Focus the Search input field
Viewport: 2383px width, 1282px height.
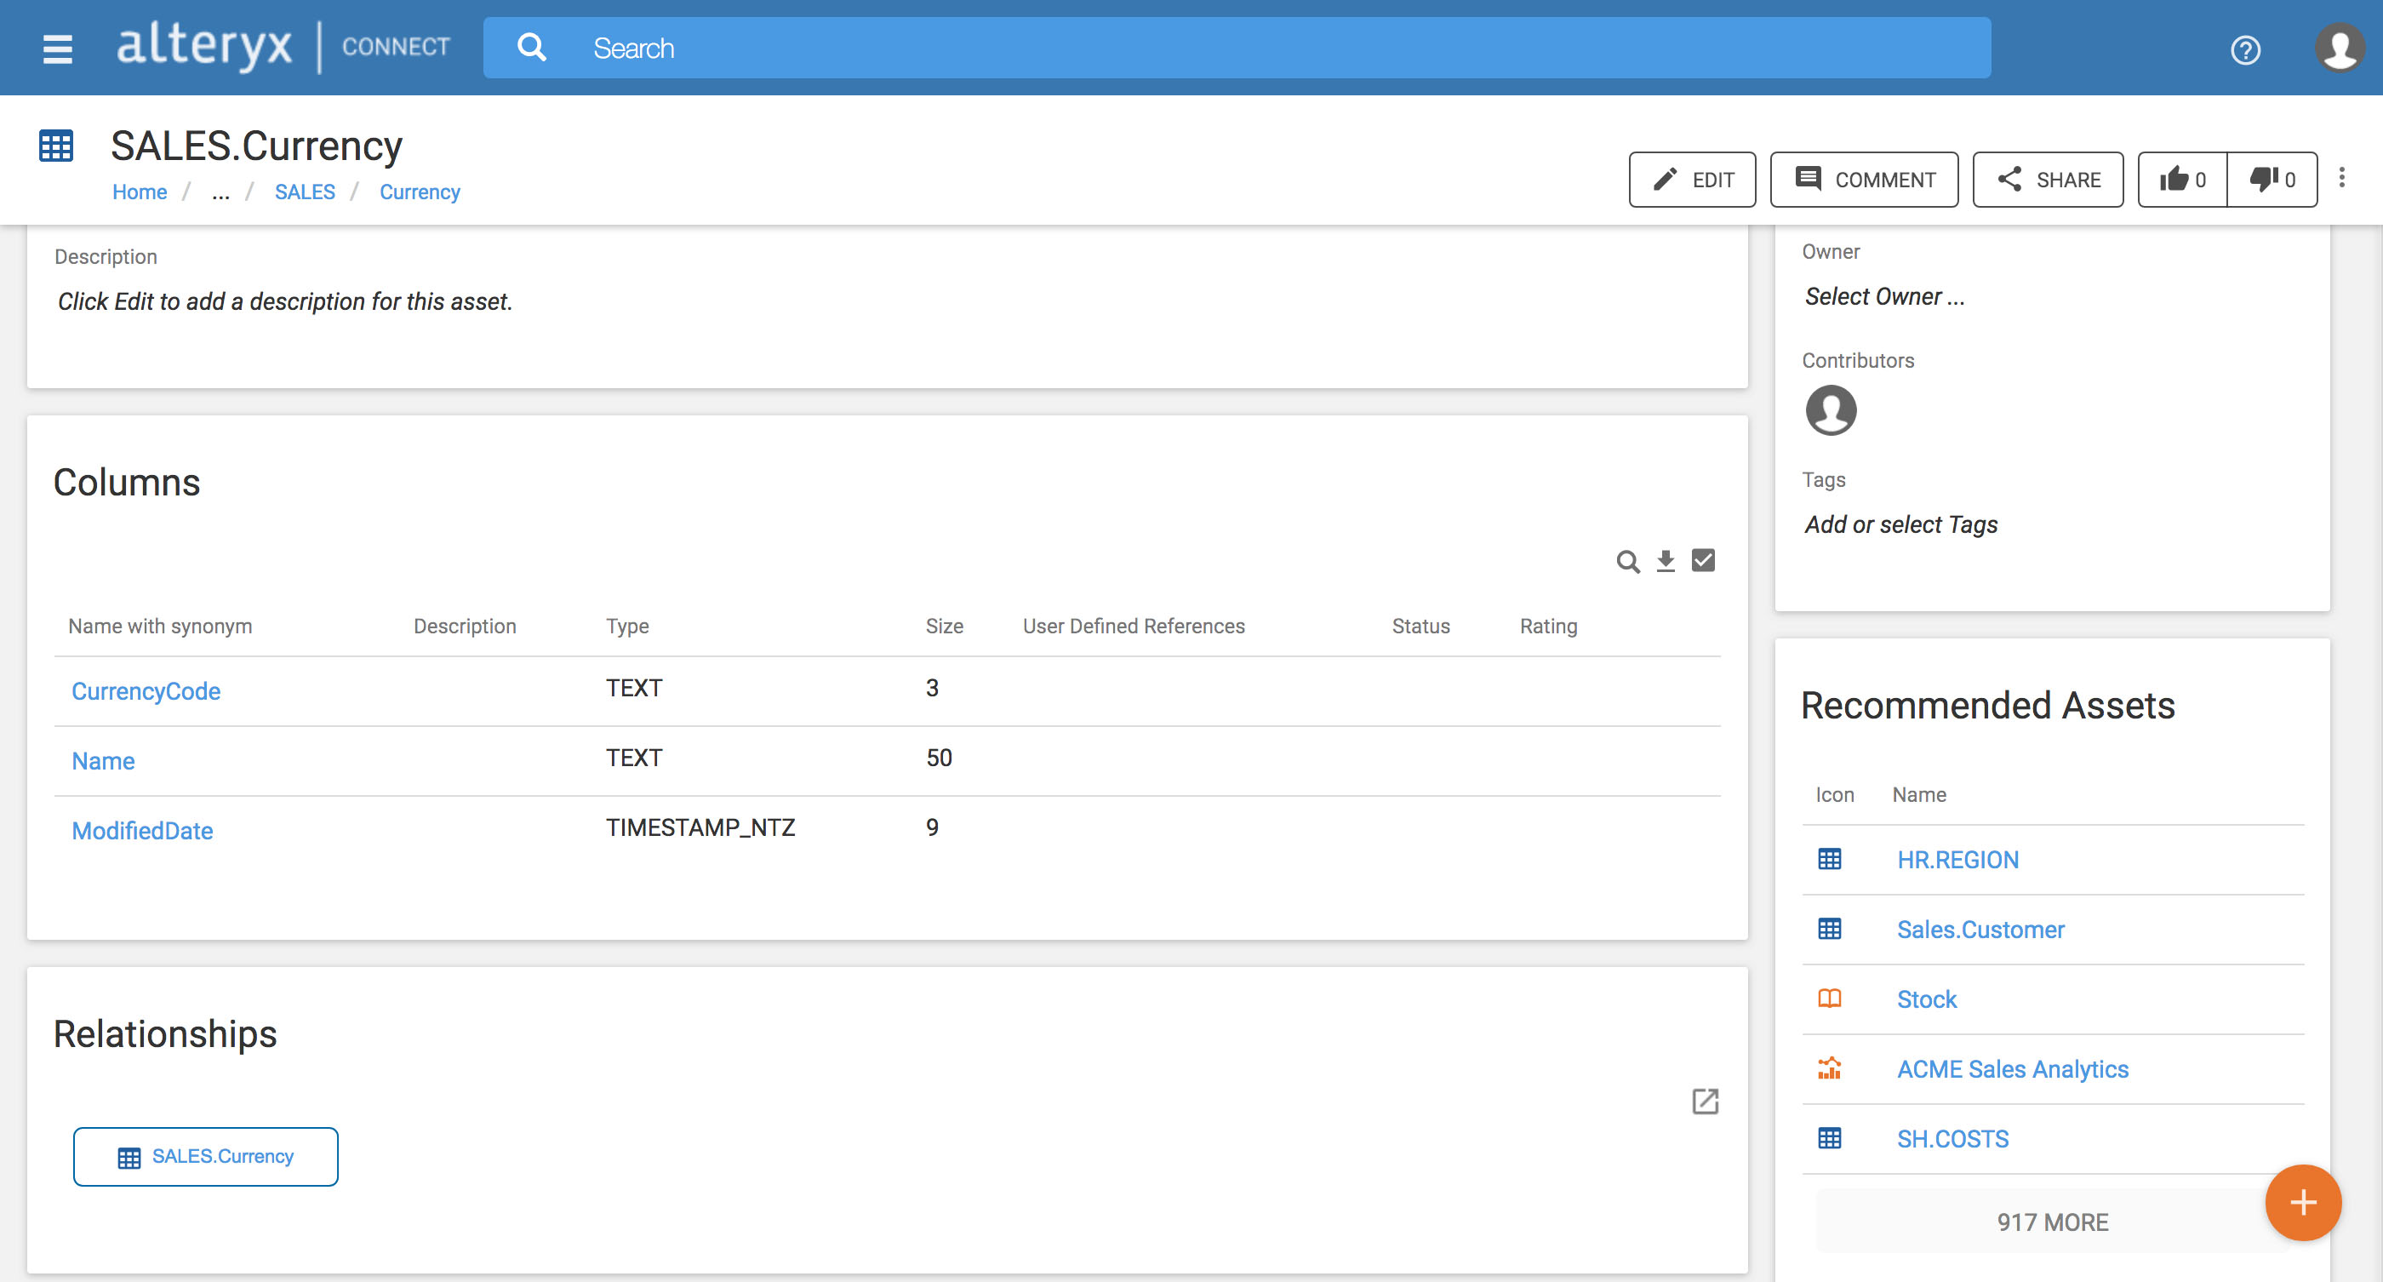pos(1237,49)
